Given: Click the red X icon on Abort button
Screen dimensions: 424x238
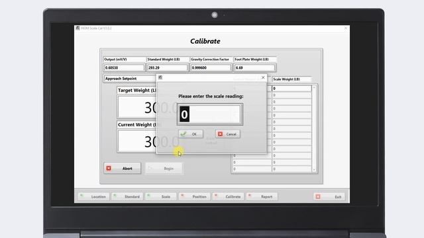Looking at the screenshot, I should 109,169.
